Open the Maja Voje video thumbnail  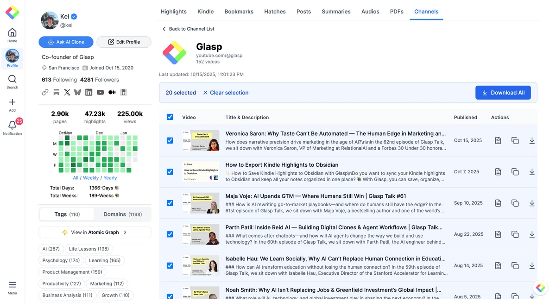(201, 203)
